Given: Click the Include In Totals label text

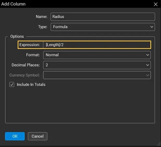Looking at the screenshot, I should pyautogui.click(x=31, y=85).
